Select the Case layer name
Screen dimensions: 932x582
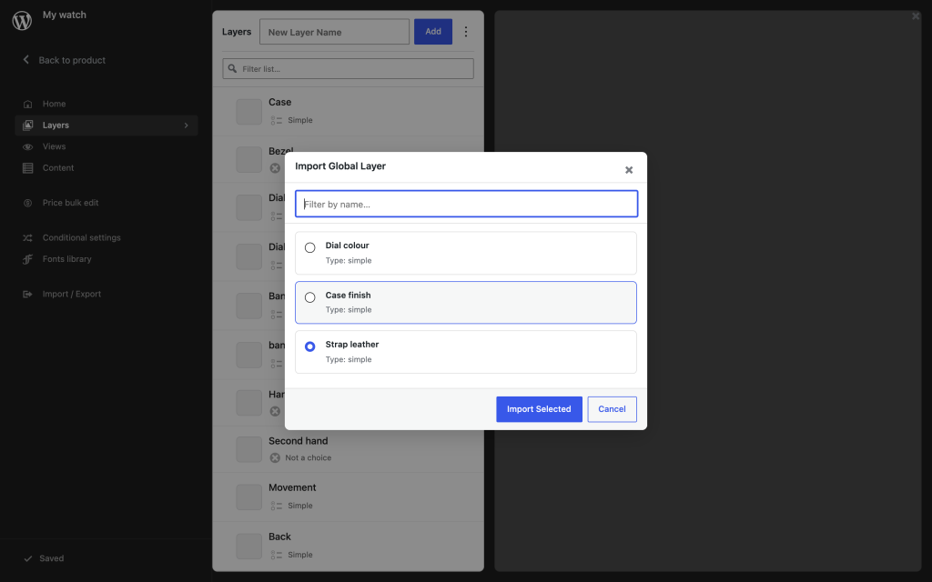coord(279,102)
